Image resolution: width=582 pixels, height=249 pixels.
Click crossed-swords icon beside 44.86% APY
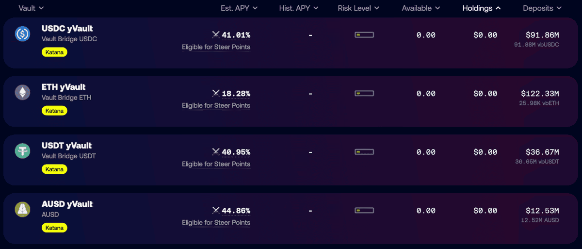(216, 211)
